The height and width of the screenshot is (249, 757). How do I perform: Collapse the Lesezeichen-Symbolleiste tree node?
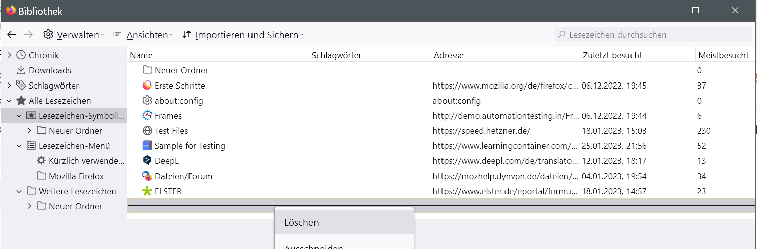[19, 116]
